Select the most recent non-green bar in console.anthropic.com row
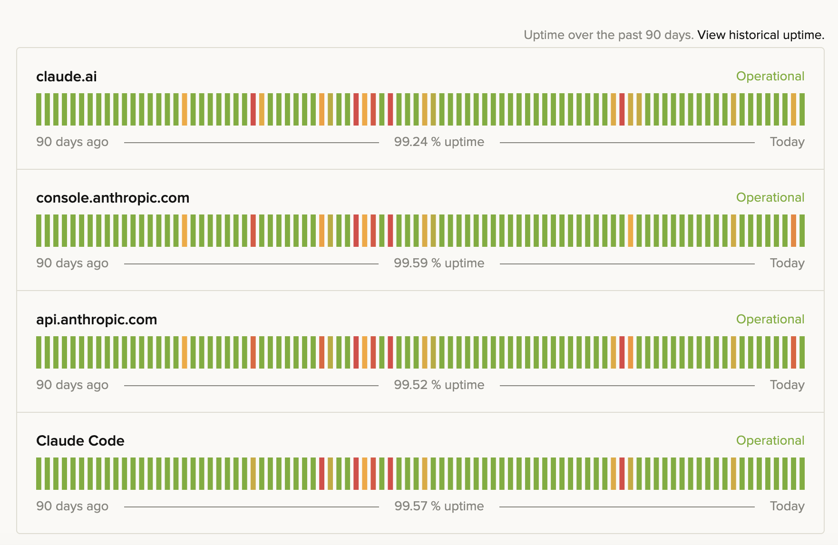Image resolution: width=838 pixels, height=545 pixels. [793, 231]
